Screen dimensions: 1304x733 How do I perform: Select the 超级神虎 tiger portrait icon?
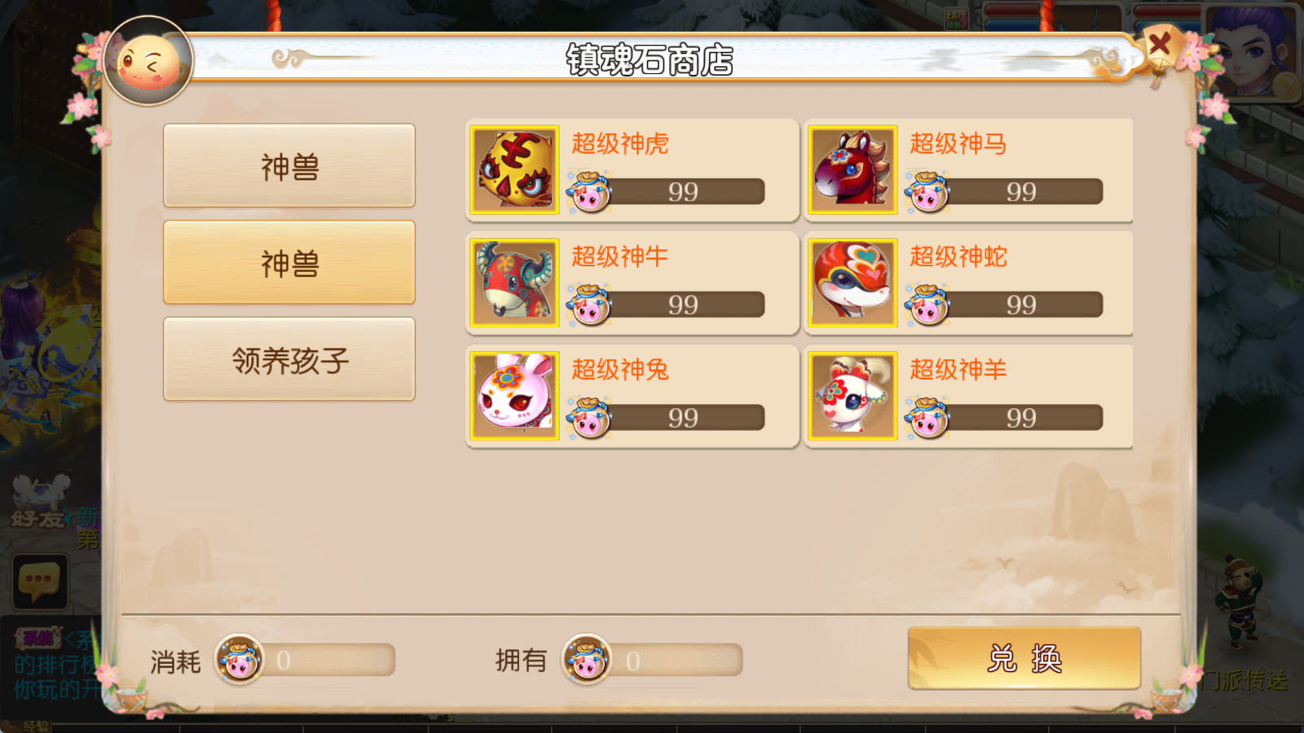[514, 169]
